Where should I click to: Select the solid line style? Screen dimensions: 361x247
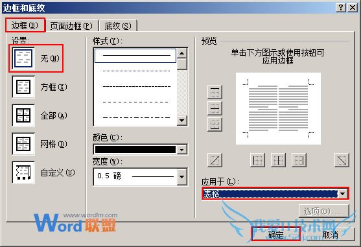(135, 56)
